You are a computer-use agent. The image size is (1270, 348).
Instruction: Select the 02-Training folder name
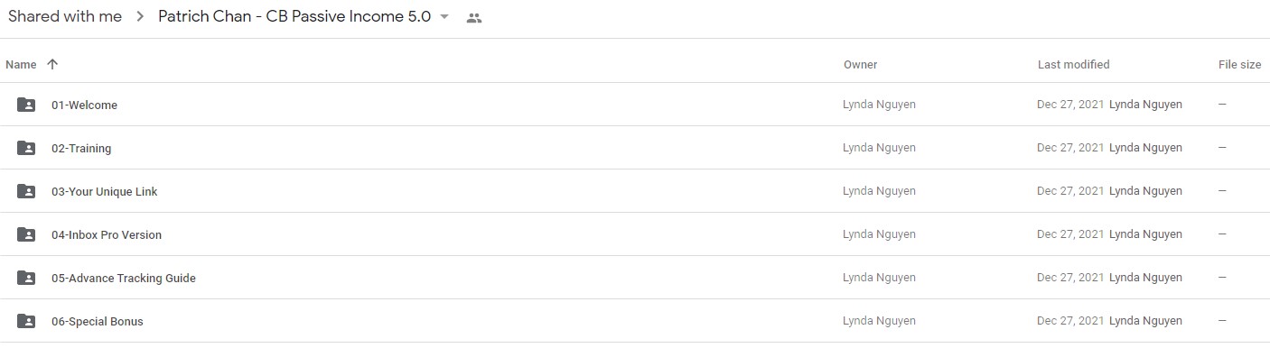pos(81,149)
